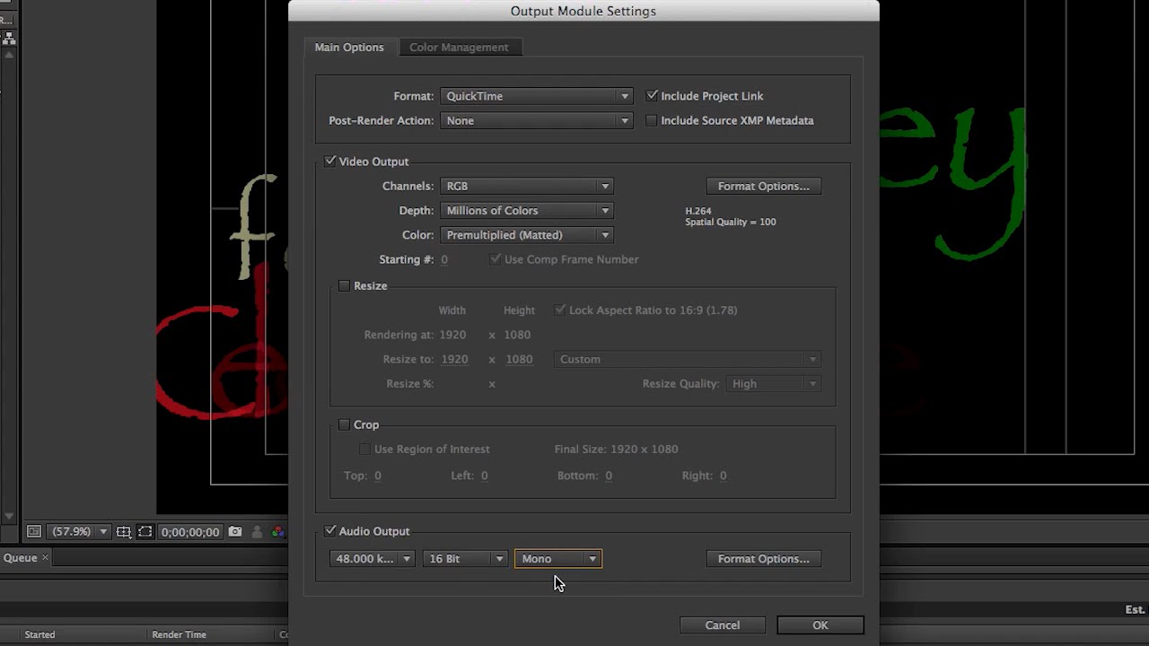Confirm settings with OK button
This screenshot has height=646, width=1149.
(820, 625)
